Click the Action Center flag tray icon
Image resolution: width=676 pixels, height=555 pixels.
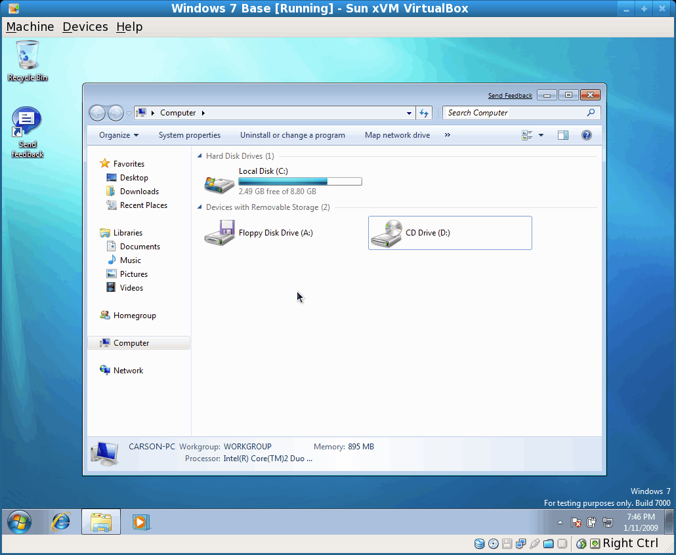coord(576,523)
